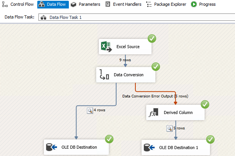Select the Excel Source component label

point(128,47)
